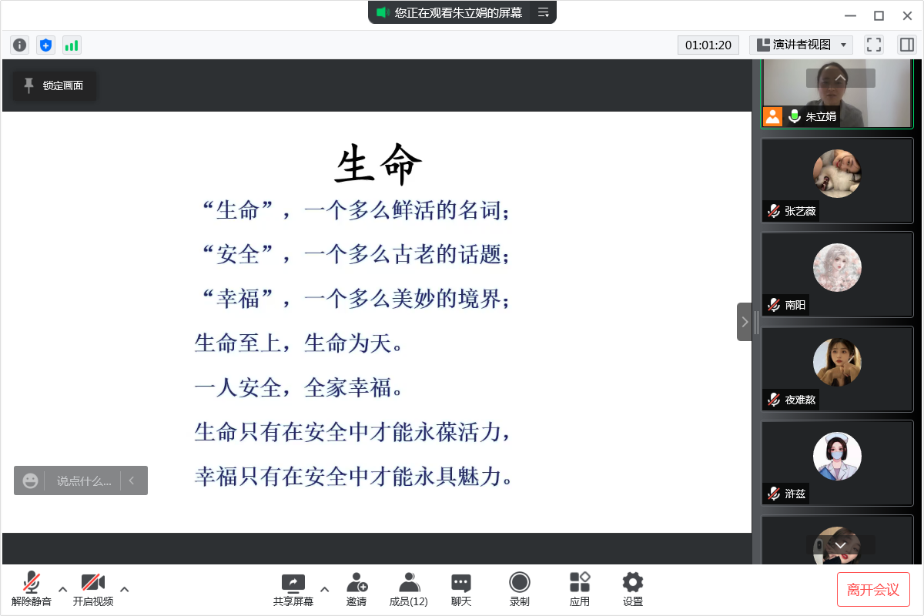This screenshot has height=616, width=924.
Task: Open the 演讲者视图 view mode dropdown
Action: pos(801,45)
